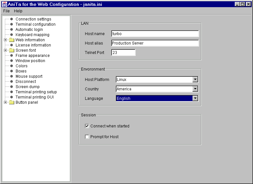Uncheck Connect when started checkbox
The width and height of the screenshot is (253, 184).
(87, 126)
